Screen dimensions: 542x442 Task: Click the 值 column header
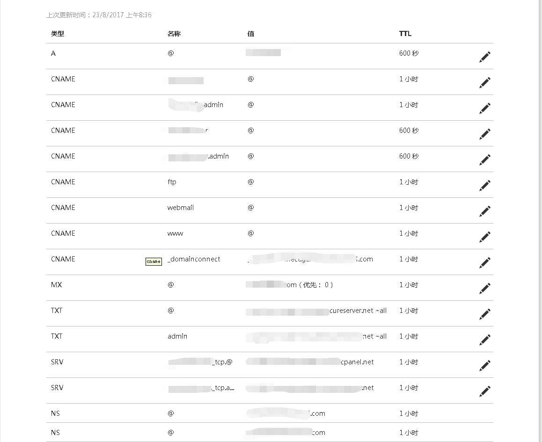point(250,34)
